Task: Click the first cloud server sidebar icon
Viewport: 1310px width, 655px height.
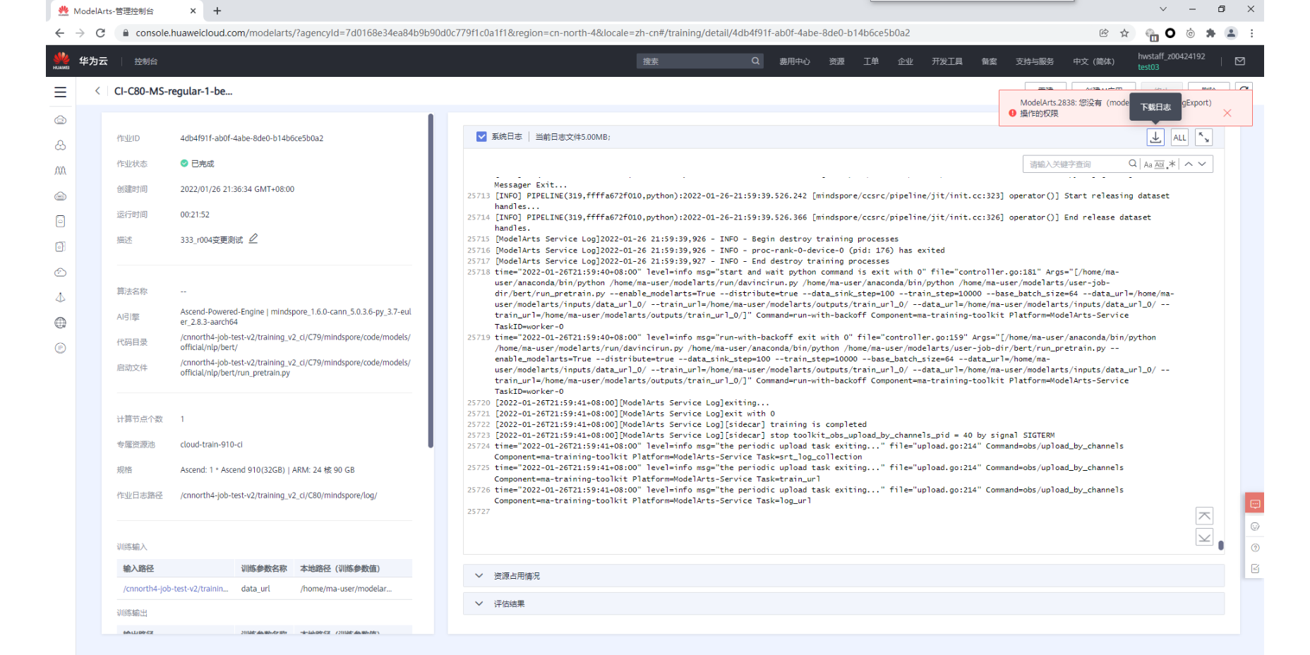Action: point(61,120)
